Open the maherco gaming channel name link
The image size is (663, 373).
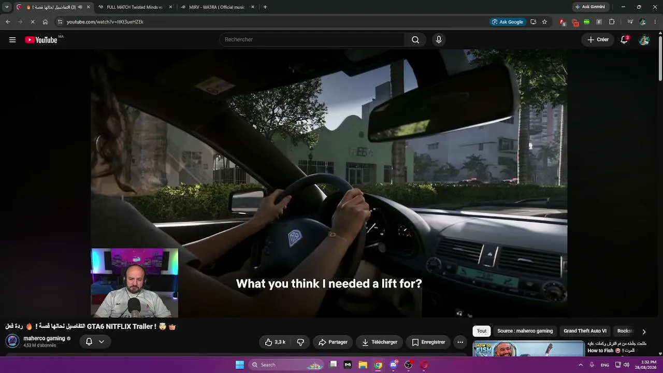[x=44, y=338]
